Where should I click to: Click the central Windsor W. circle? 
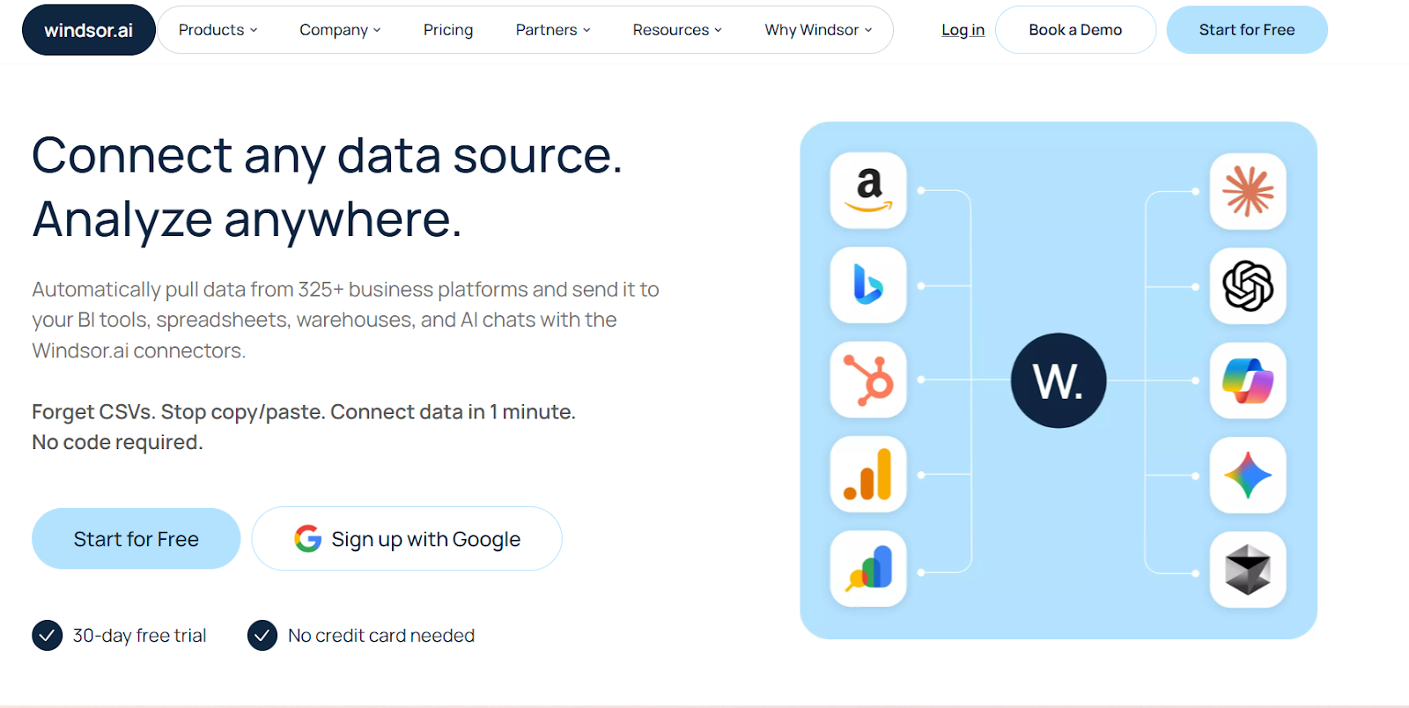[x=1059, y=380]
